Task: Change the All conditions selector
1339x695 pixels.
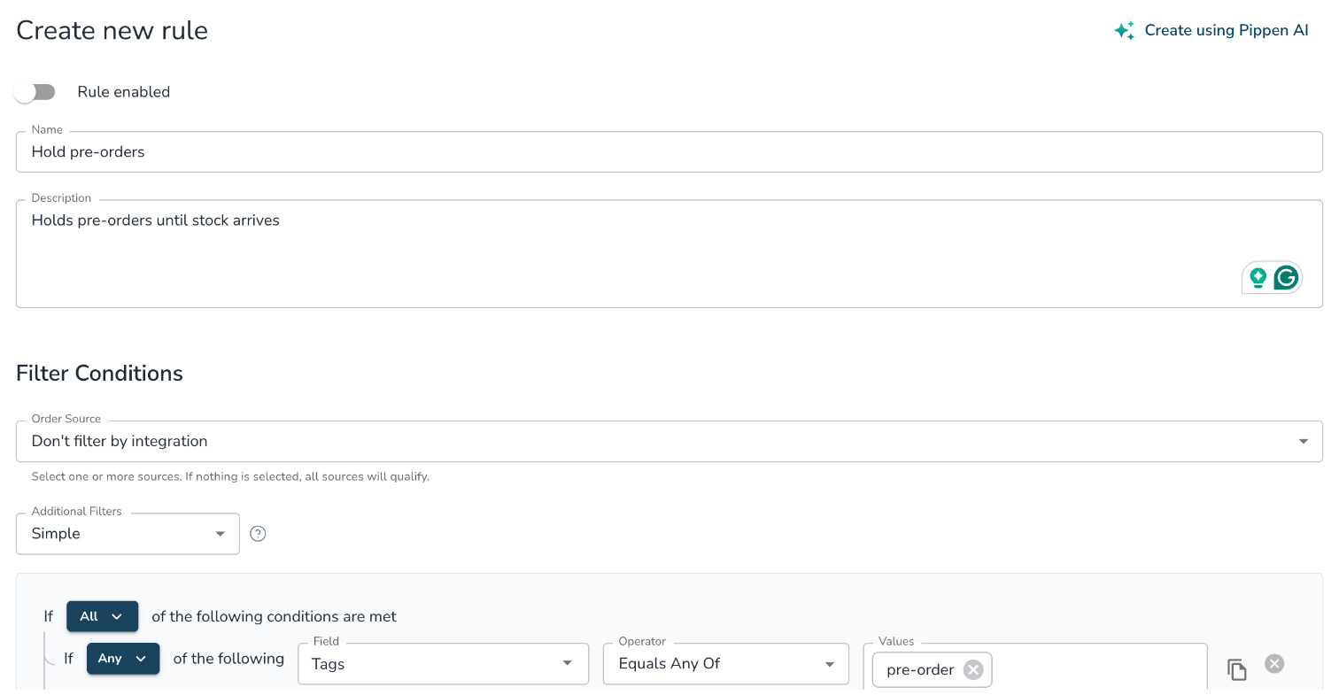Action: point(103,616)
